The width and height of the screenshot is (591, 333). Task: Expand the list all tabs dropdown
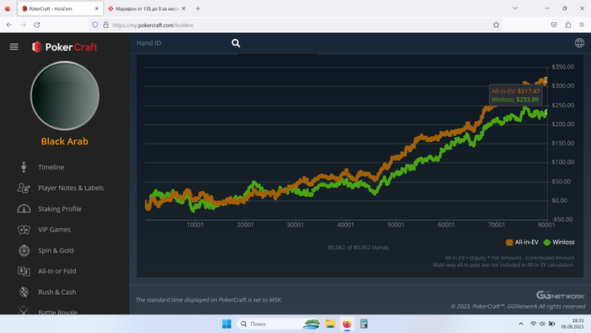[x=515, y=8]
